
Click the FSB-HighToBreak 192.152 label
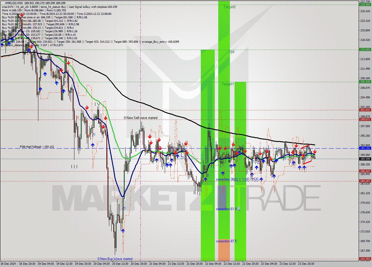point(37,147)
